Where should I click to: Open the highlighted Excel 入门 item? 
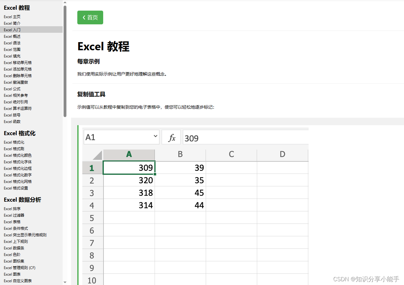coord(31,30)
